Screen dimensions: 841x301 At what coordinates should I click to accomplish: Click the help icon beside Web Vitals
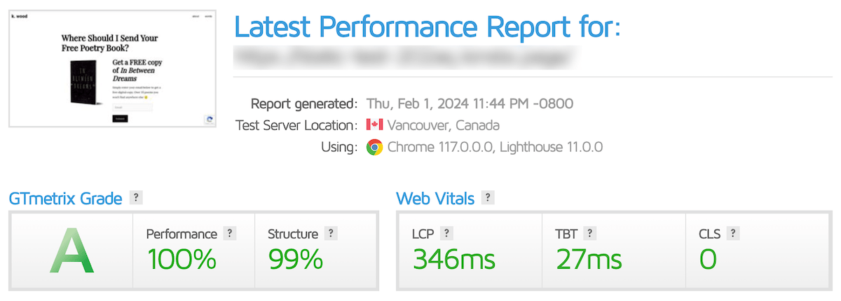[x=488, y=198]
